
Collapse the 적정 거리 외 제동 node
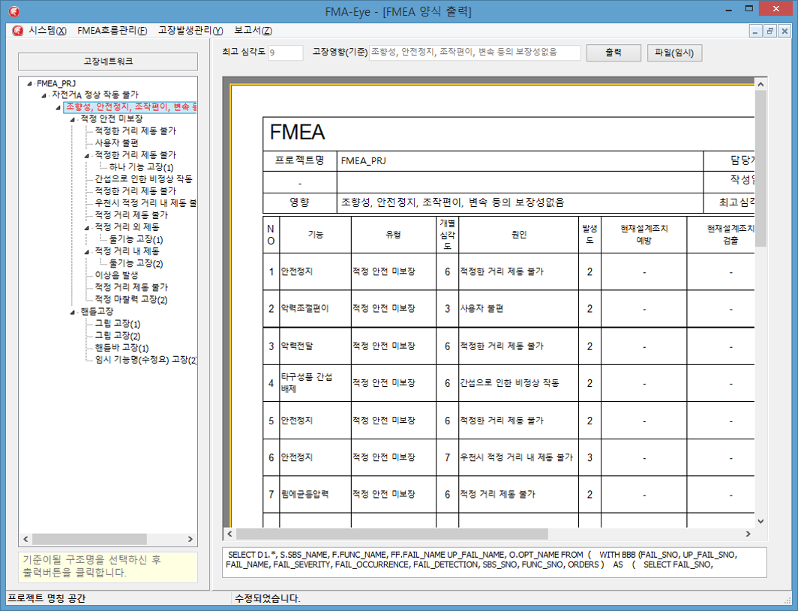[x=86, y=227]
